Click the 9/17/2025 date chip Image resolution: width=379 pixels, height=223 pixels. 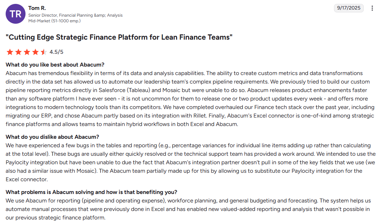pos(349,8)
